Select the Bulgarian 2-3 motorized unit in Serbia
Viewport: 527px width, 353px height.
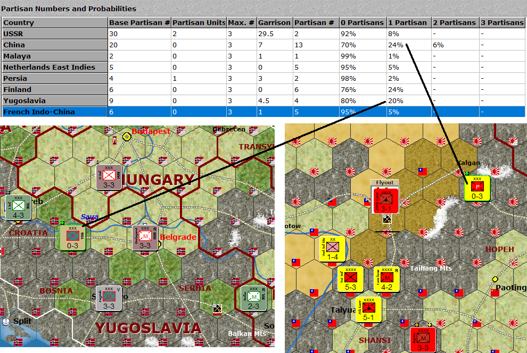tap(254, 298)
